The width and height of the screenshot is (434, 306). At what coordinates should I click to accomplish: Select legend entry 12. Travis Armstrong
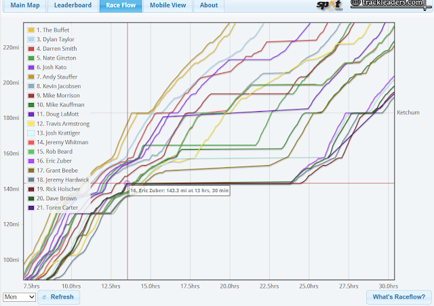63,124
